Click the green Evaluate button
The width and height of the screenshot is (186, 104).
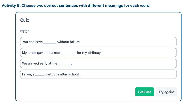tap(144, 92)
